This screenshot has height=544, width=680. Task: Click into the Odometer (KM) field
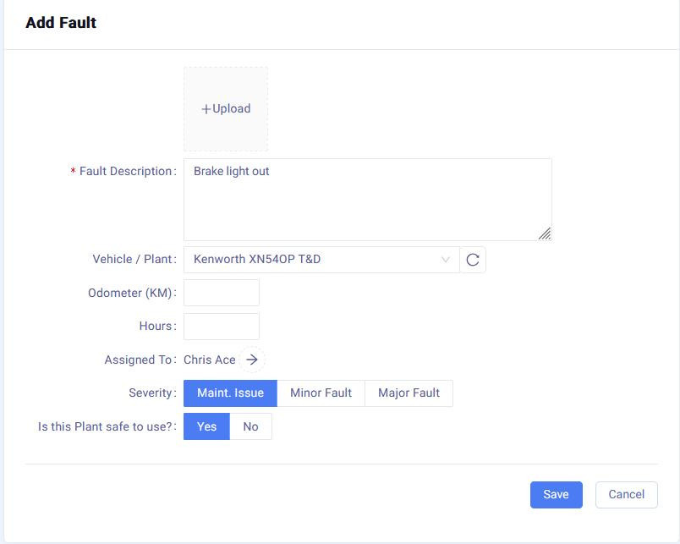222,294
